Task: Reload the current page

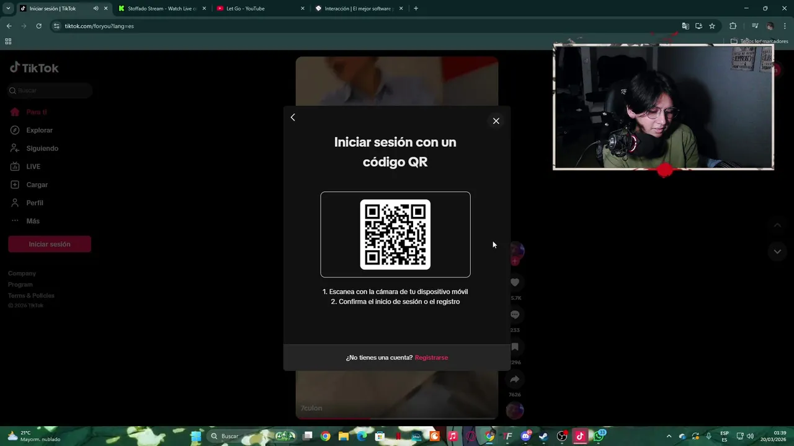Action: pos(38,26)
